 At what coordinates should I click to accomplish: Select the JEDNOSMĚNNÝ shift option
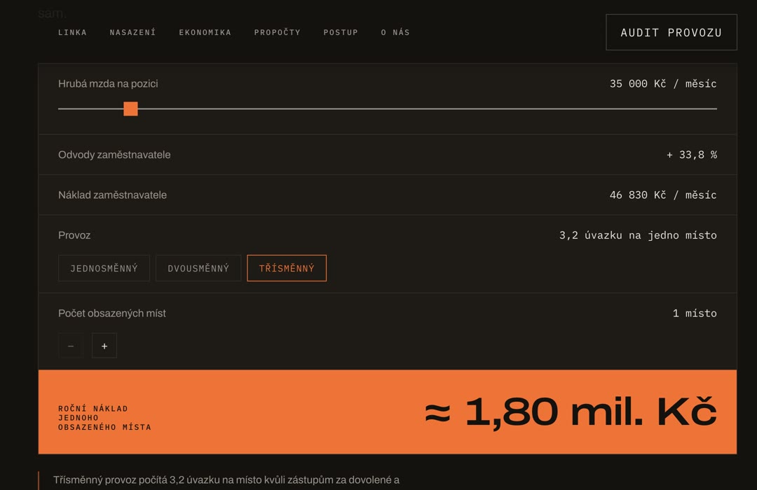click(104, 268)
